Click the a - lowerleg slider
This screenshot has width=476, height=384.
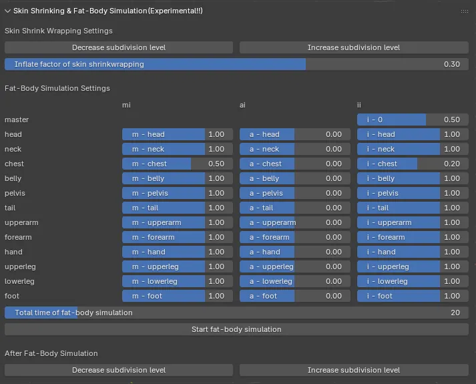(x=295, y=281)
